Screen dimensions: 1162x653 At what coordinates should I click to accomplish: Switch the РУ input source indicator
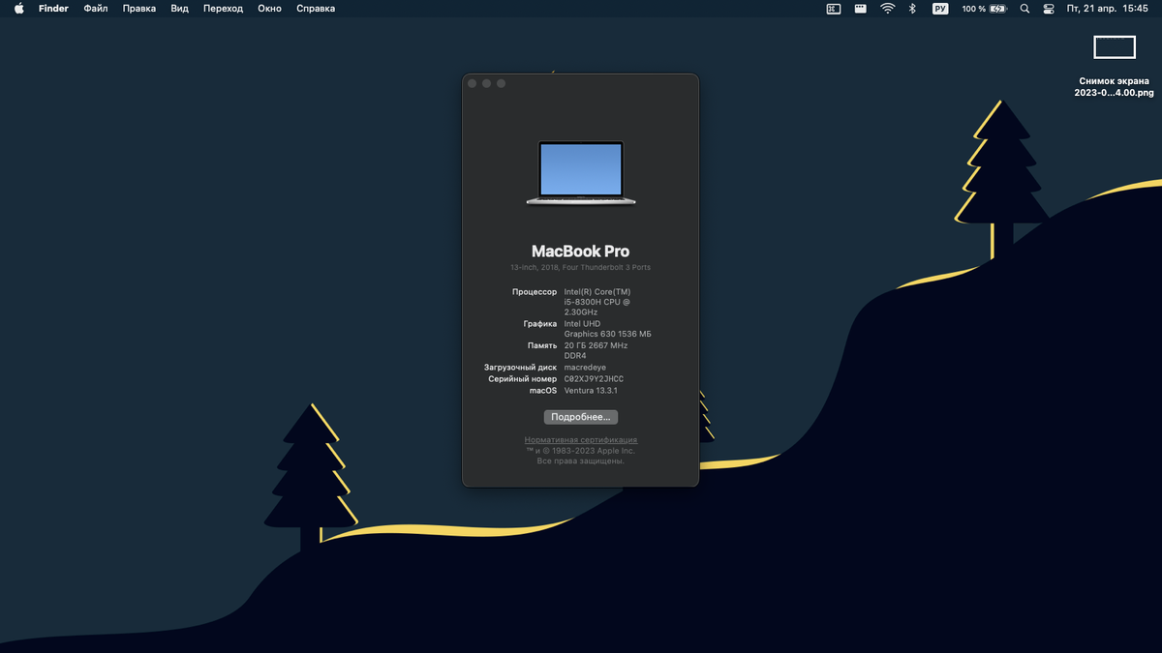[x=938, y=8]
